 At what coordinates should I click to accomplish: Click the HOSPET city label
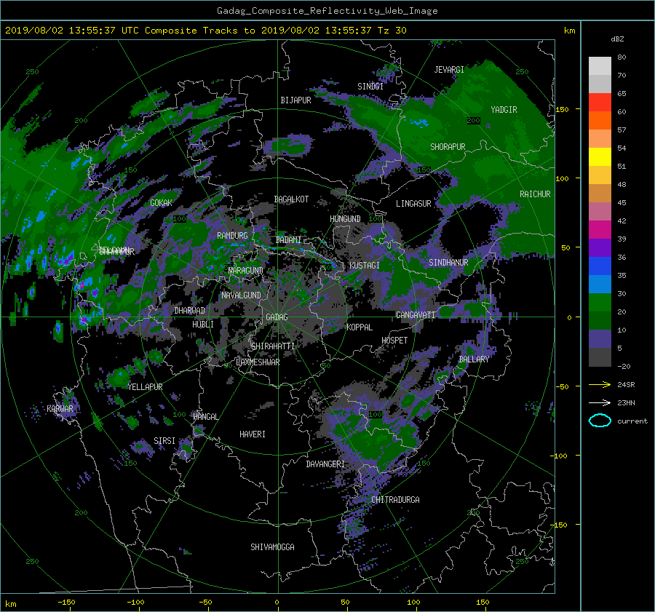[394, 341]
